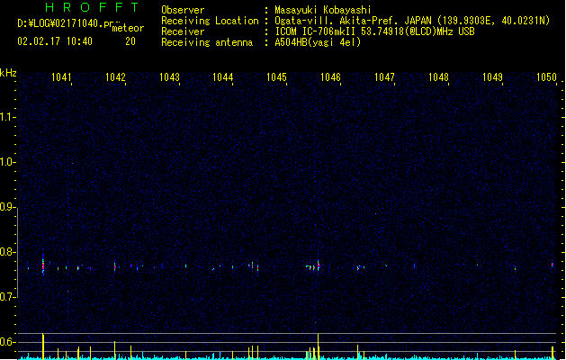Viewport: 566px width, 360px height.
Task: Click the date stamp 02.02.17 10:40
Action: pyautogui.click(x=55, y=41)
